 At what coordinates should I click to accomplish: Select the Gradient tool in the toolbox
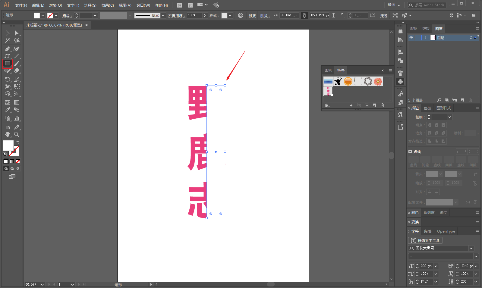click(17, 102)
